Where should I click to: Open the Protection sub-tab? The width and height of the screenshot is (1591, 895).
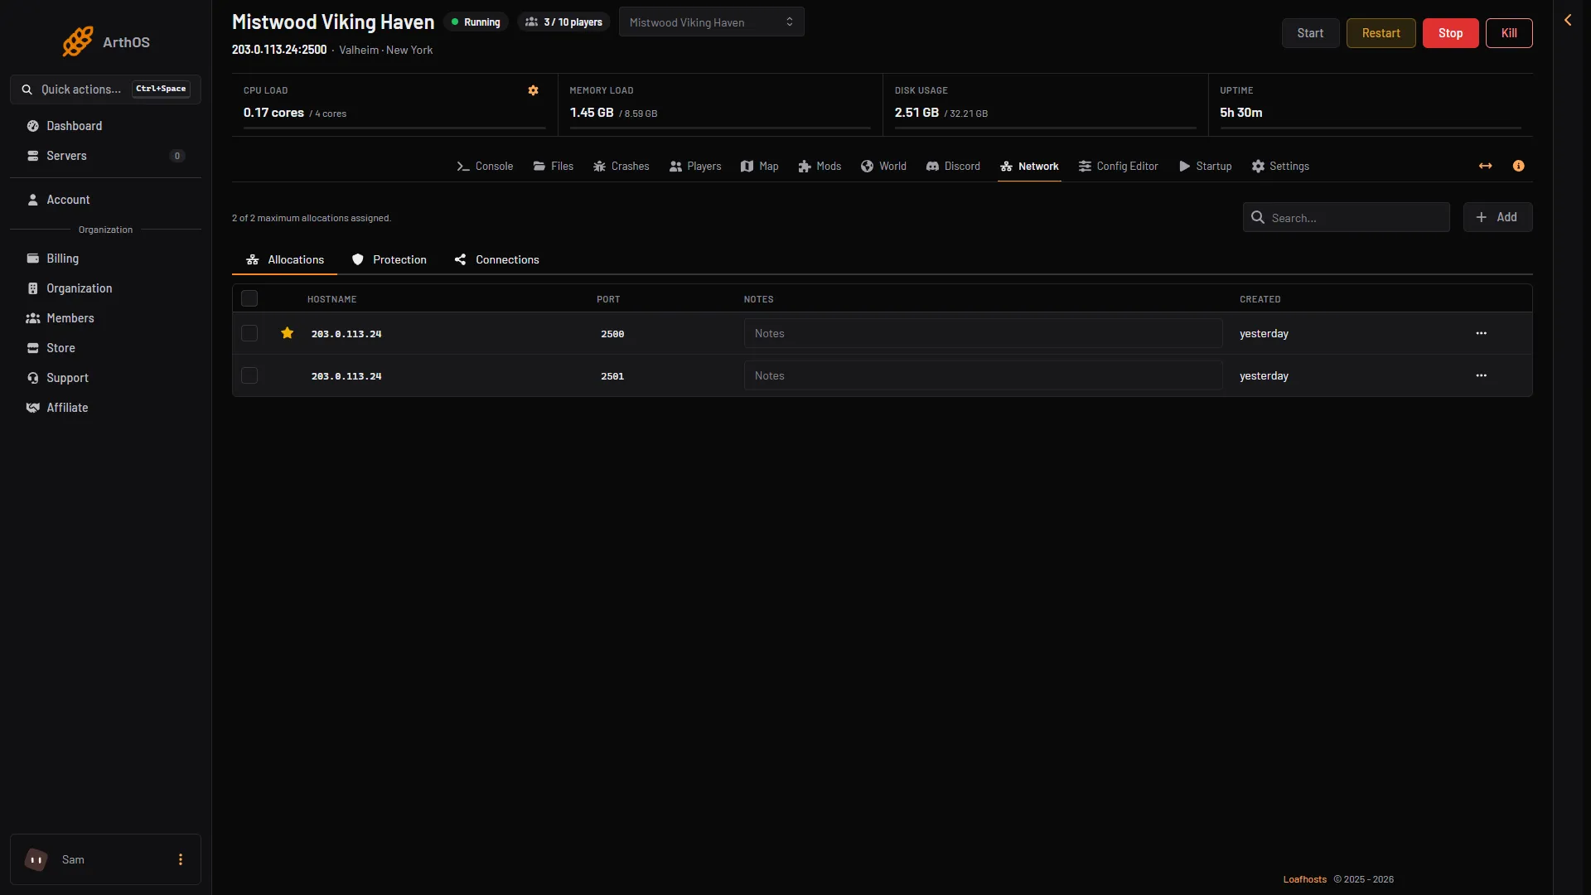pyautogui.click(x=389, y=259)
